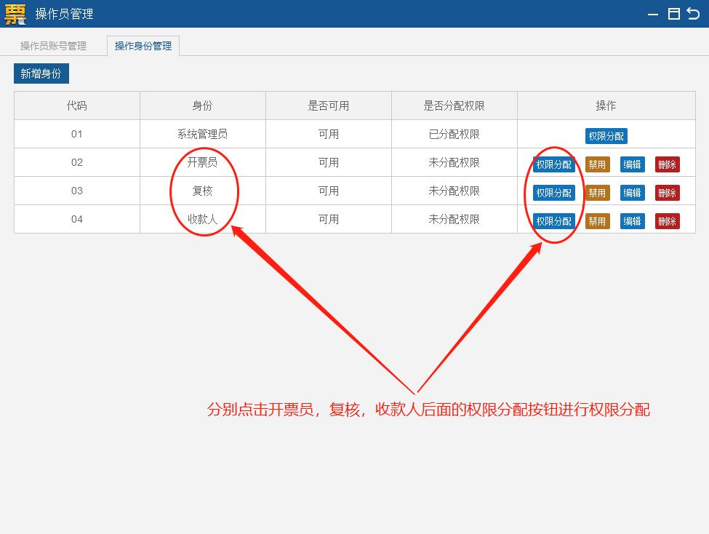The height and width of the screenshot is (534, 709).
Task: Delete 开票员 with the 删除 button
Action: [x=667, y=164]
